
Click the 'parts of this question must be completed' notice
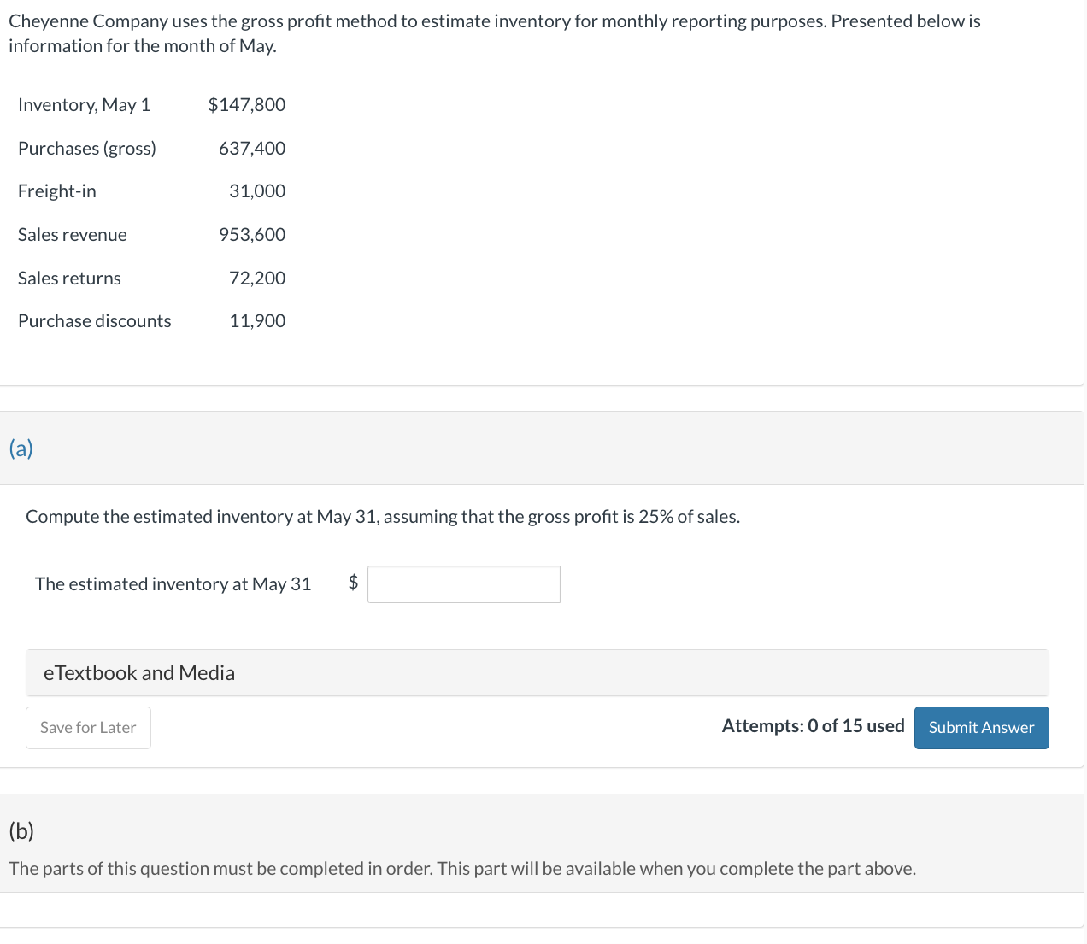[x=462, y=869]
